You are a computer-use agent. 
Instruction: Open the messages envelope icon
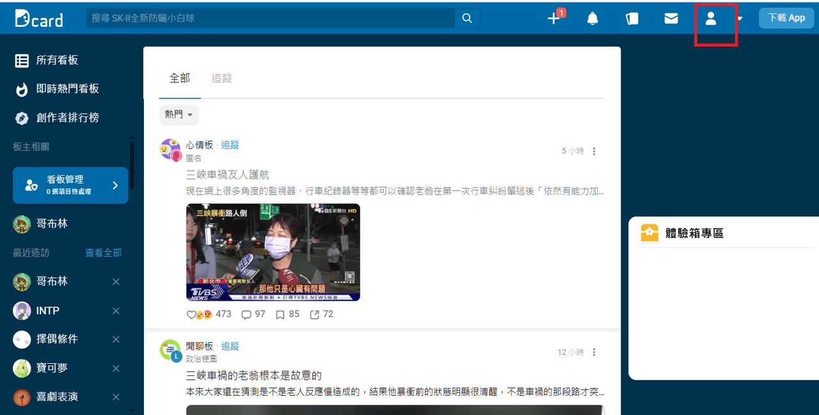(x=671, y=19)
